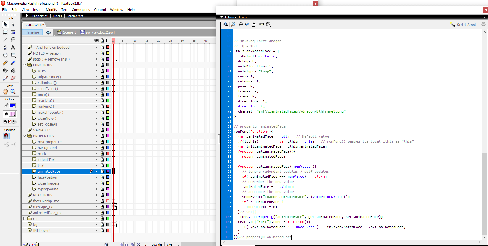Click the Find magnifier in Actions toolbar

233,25
